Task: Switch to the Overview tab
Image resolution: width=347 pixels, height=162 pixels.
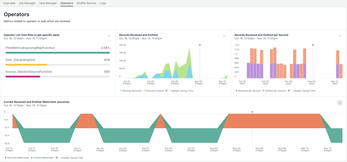Action: click(x=9, y=3)
